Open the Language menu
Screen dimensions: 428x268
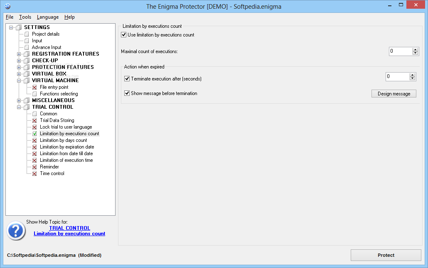click(x=48, y=17)
